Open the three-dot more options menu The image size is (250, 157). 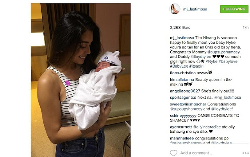245,153
